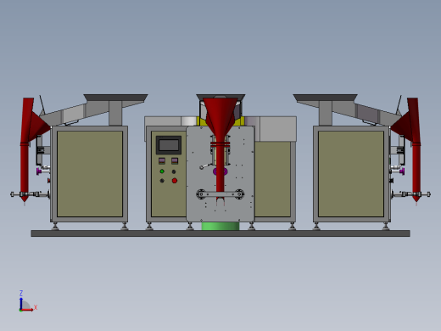The height and width of the screenshot is (331, 441).
Task: Pick the magenta knob on the left machine
Action: pyautogui.click(x=39, y=171)
